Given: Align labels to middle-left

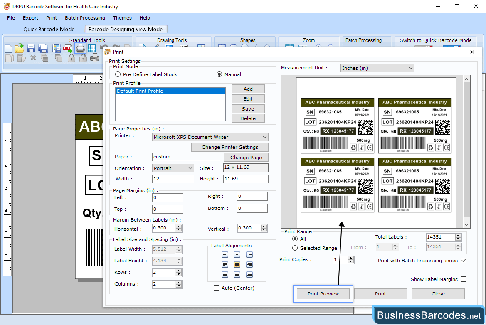Looking at the screenshot, I should click(x=225, y=265).
